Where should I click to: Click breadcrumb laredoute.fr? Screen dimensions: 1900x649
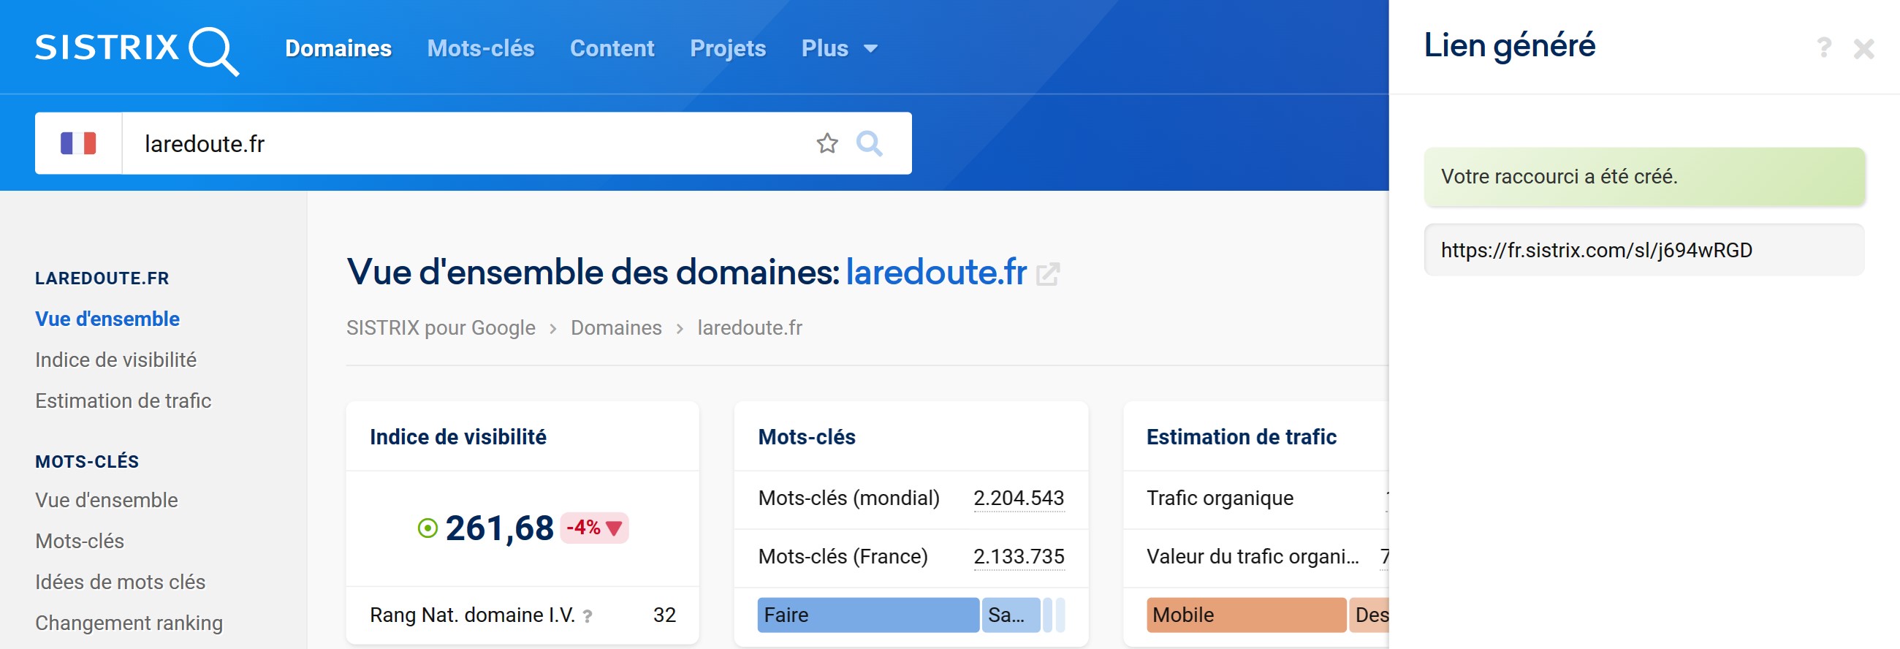click(749, 327)
